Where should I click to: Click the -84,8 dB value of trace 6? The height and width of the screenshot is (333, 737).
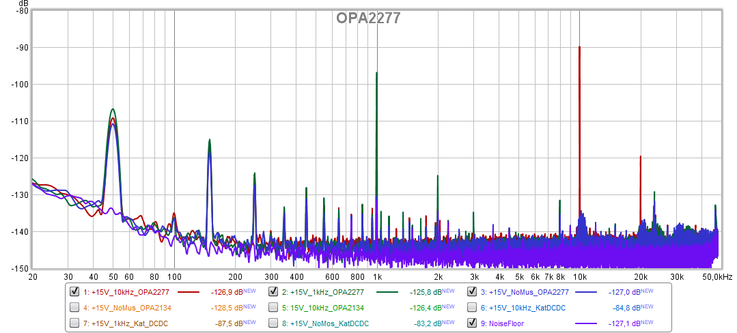coord(626,308)
